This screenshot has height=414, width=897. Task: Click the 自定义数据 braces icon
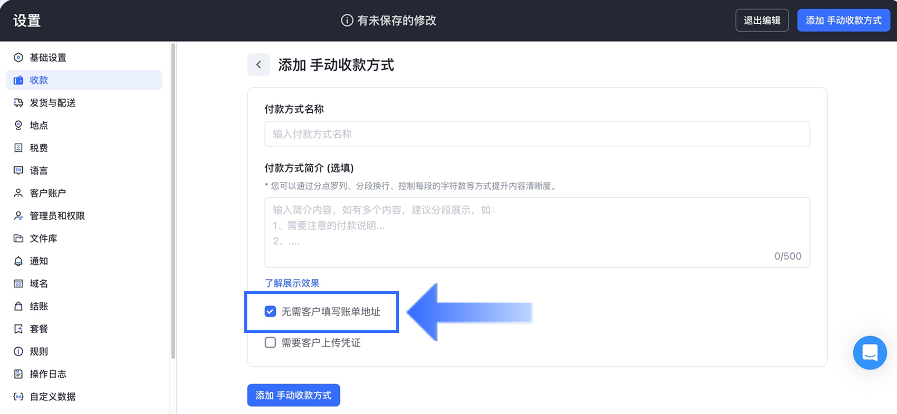tap(18, 397)
